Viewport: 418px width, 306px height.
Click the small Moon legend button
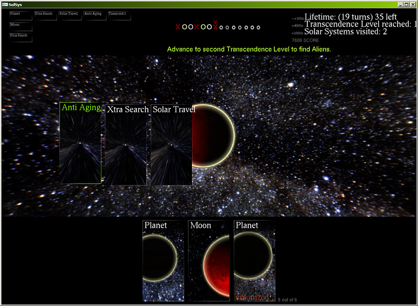[20, 27]
